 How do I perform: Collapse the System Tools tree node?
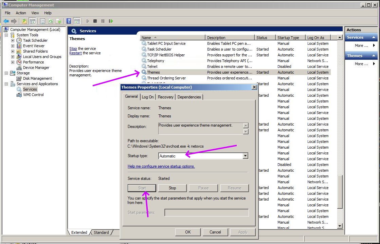(6, 35)
